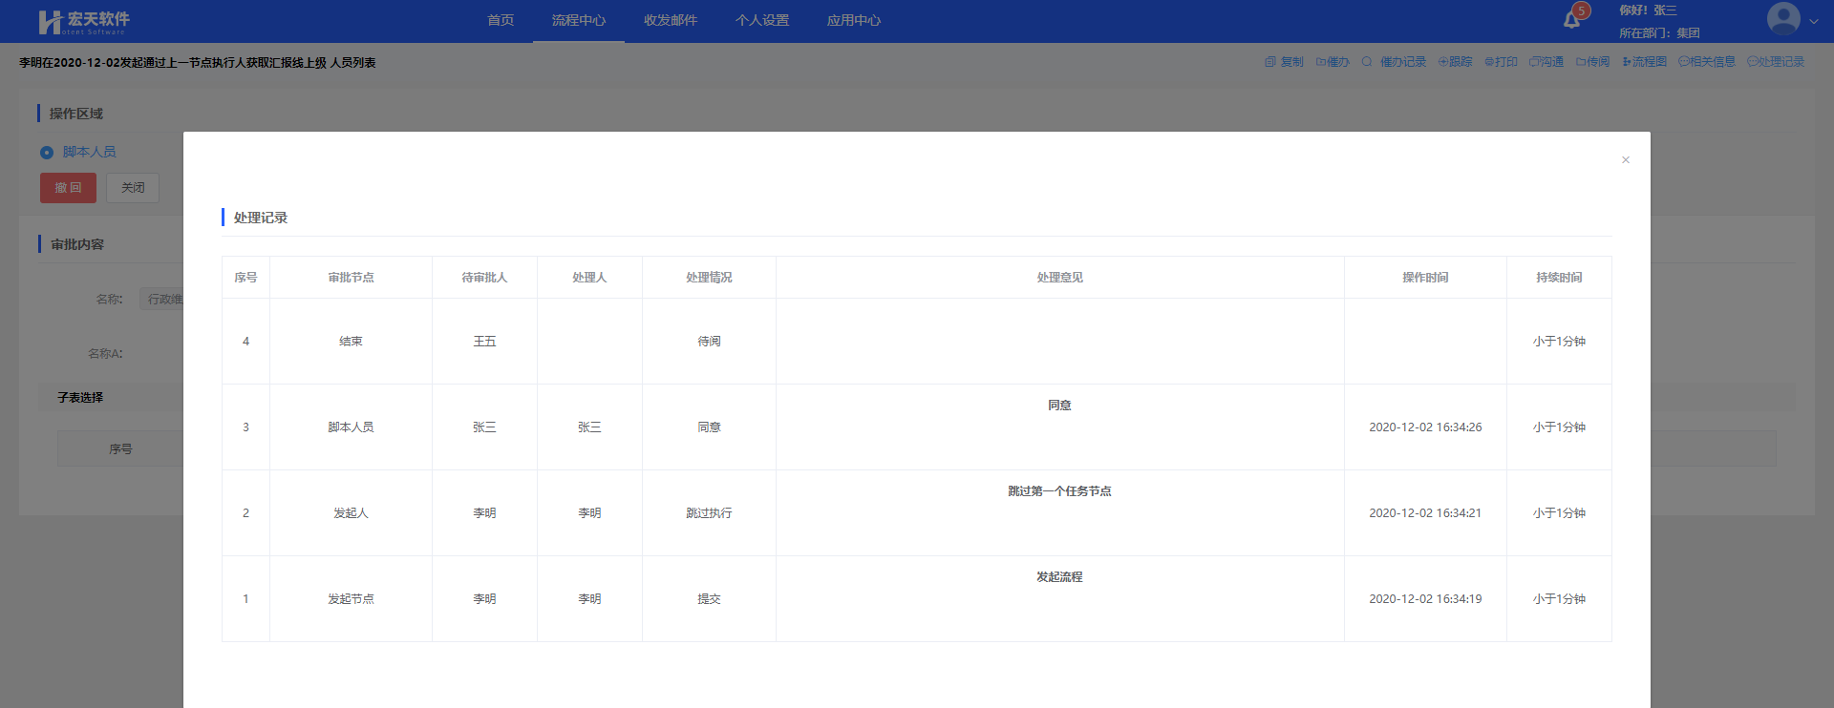This screenshot has width=1834, height=708.
Task: Click 处理记录 in the top toolbar
Action: 1776,62
